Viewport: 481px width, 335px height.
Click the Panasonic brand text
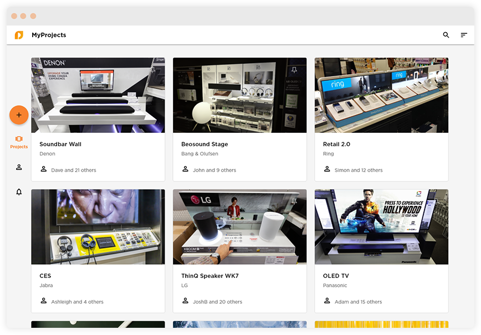335,285
